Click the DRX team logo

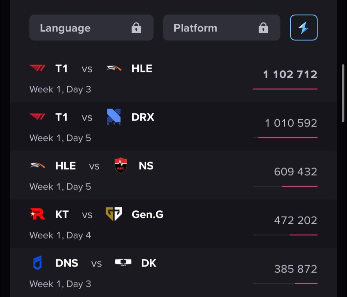[114, 117]
